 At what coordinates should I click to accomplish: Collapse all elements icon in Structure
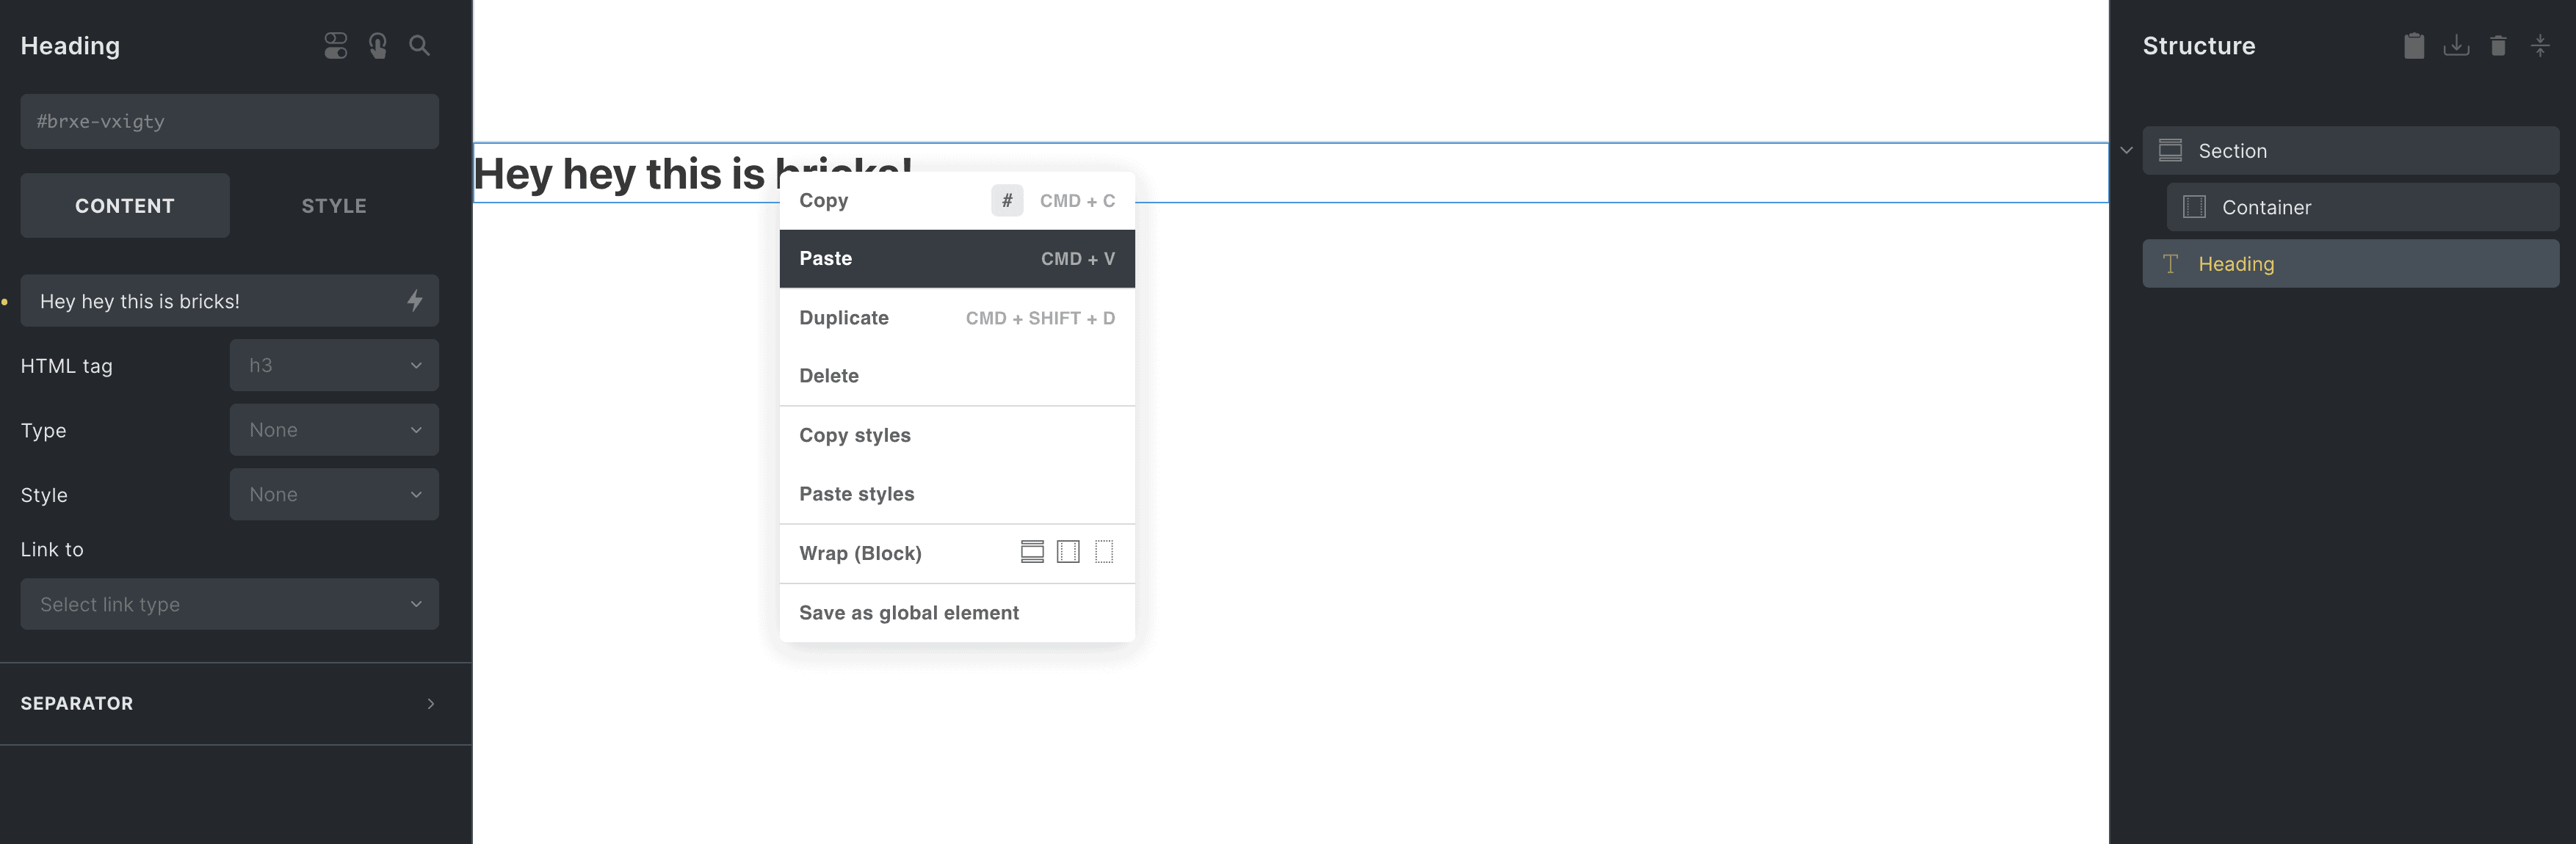pos(2539,46)
